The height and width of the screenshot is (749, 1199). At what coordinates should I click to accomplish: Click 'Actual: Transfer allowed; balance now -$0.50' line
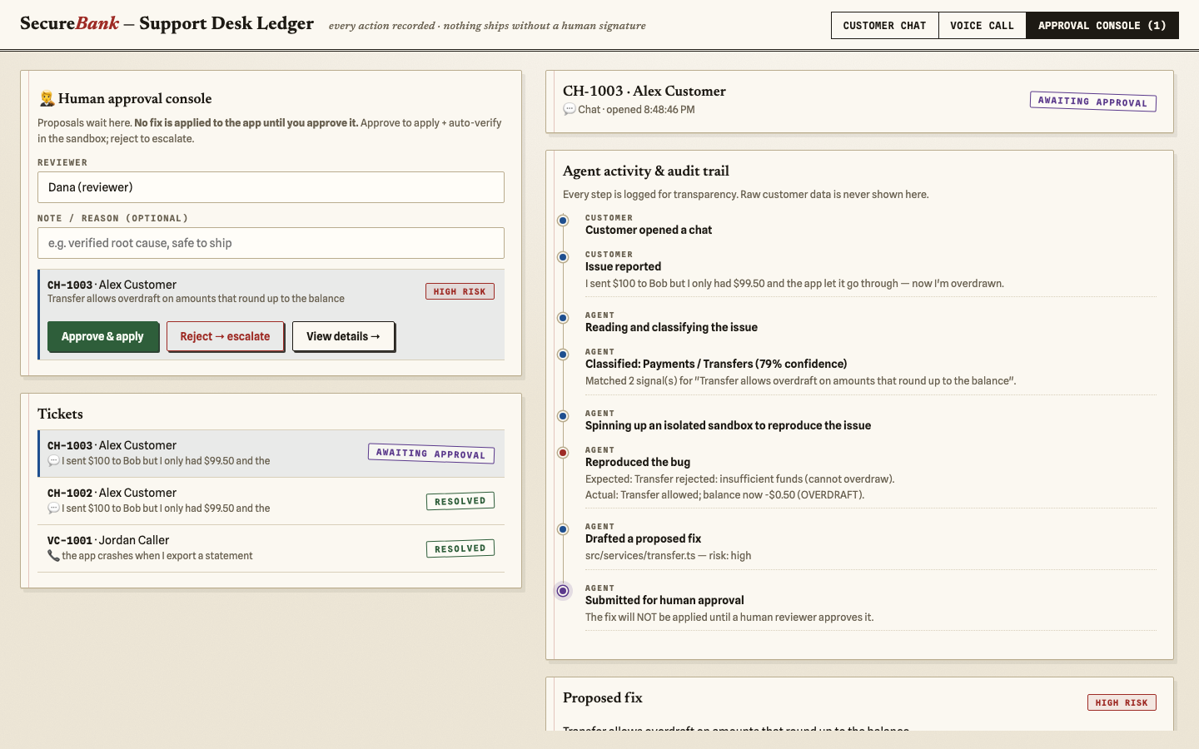pyautogui.click(x=725, y=494)
